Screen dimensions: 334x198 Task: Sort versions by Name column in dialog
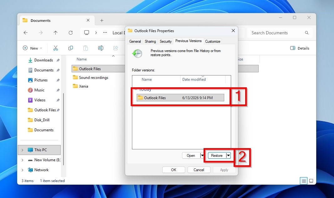[147, 80]
